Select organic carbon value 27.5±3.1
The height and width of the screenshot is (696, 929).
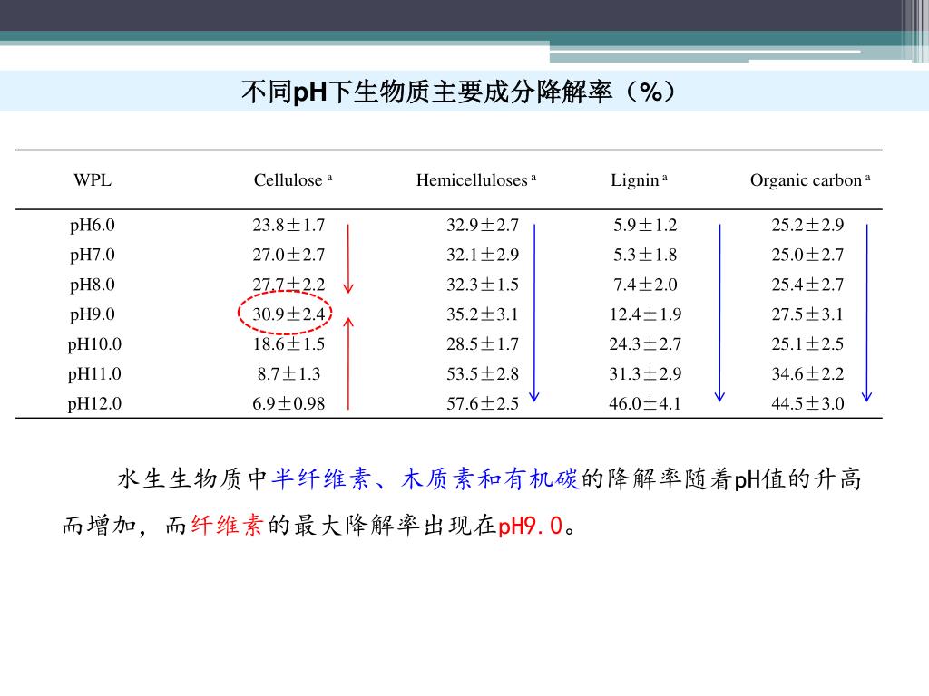point(807,314)
